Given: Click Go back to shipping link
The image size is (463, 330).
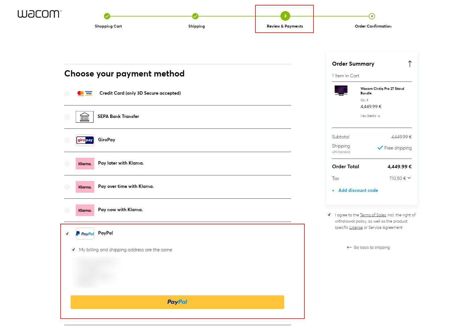Looking at the screenshot, I should 372,247.
